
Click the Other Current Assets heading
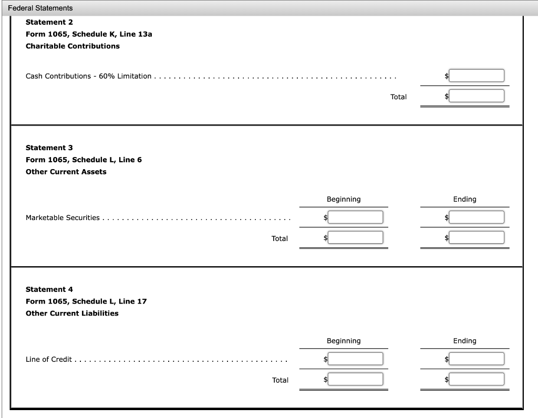pos(66,172)
